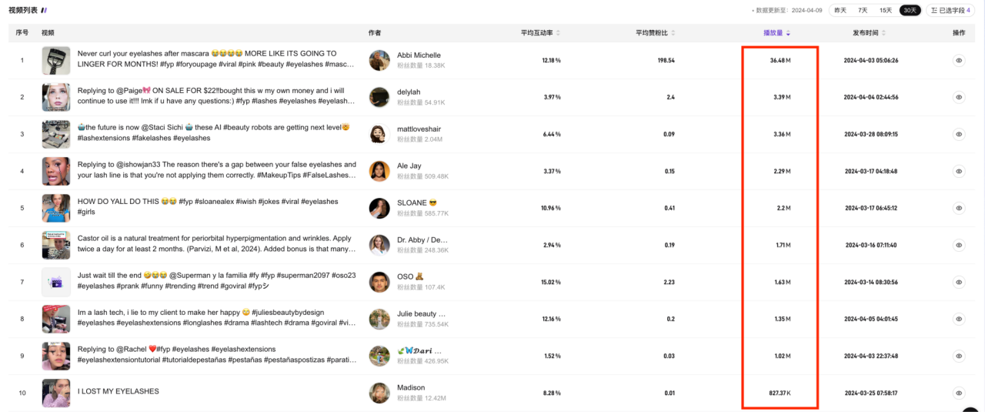Click Julie beauty's profile avatar
Image resolution: width=985 pixels, height=412 pixels.
tap(379, 319)
